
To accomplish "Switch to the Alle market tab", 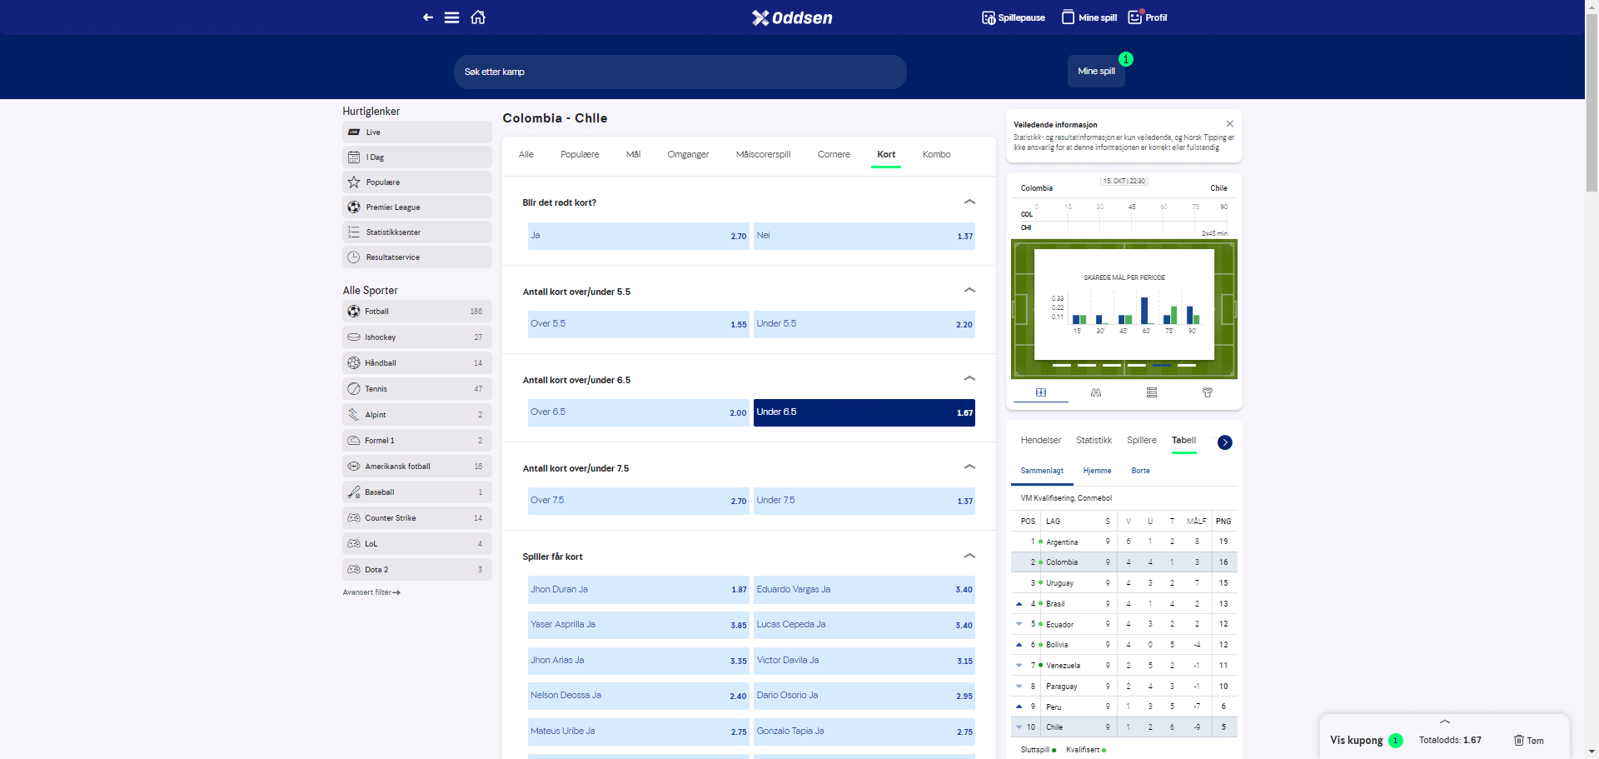I will click(526, 154).
